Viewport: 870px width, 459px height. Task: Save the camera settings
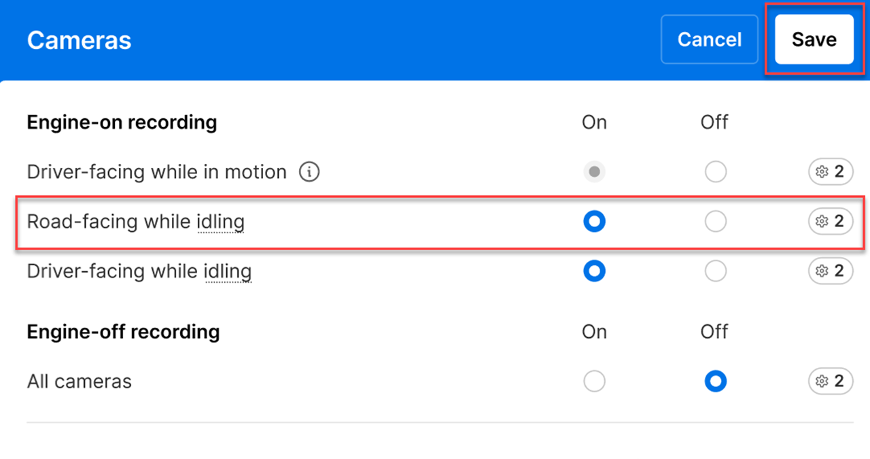point(814,39)
